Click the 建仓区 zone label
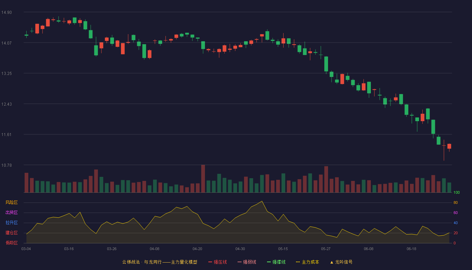The width and height of the screenshot is (472, 270). click(11, 233)
